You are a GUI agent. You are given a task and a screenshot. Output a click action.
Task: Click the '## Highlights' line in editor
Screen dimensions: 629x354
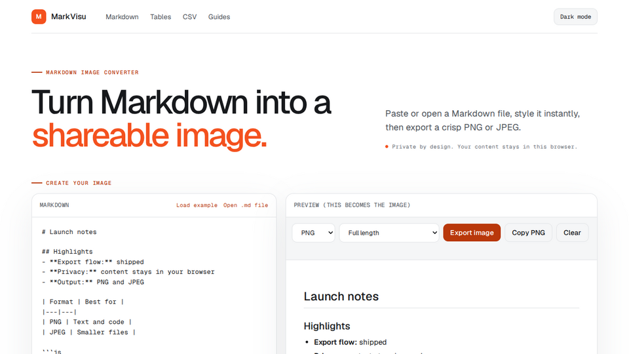coord(67,252)
